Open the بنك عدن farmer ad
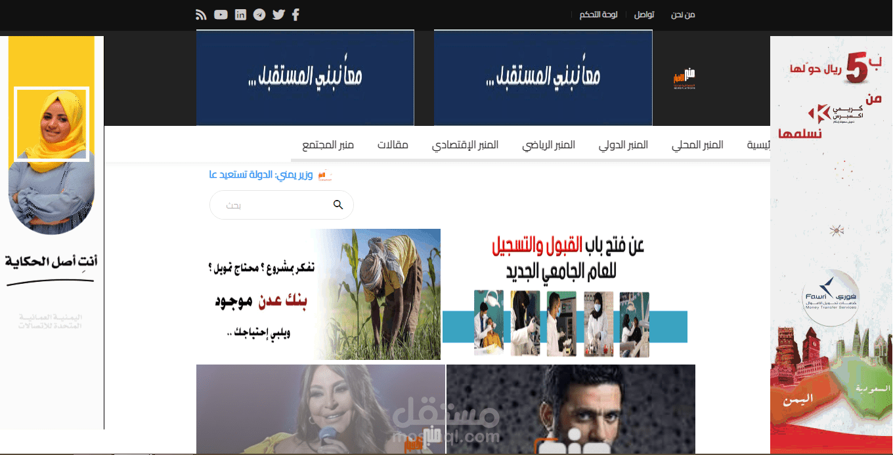 tap(318, 294)
